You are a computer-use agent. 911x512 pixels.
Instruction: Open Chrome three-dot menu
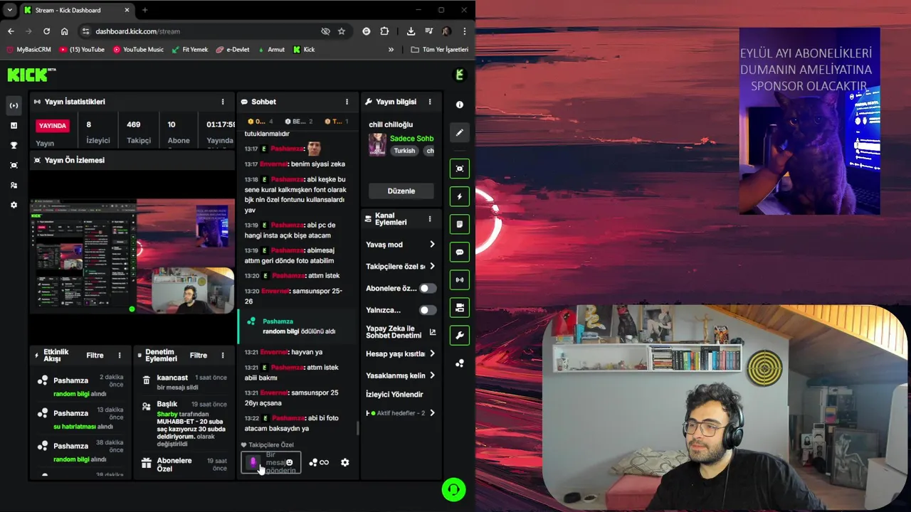coord(465,31)
